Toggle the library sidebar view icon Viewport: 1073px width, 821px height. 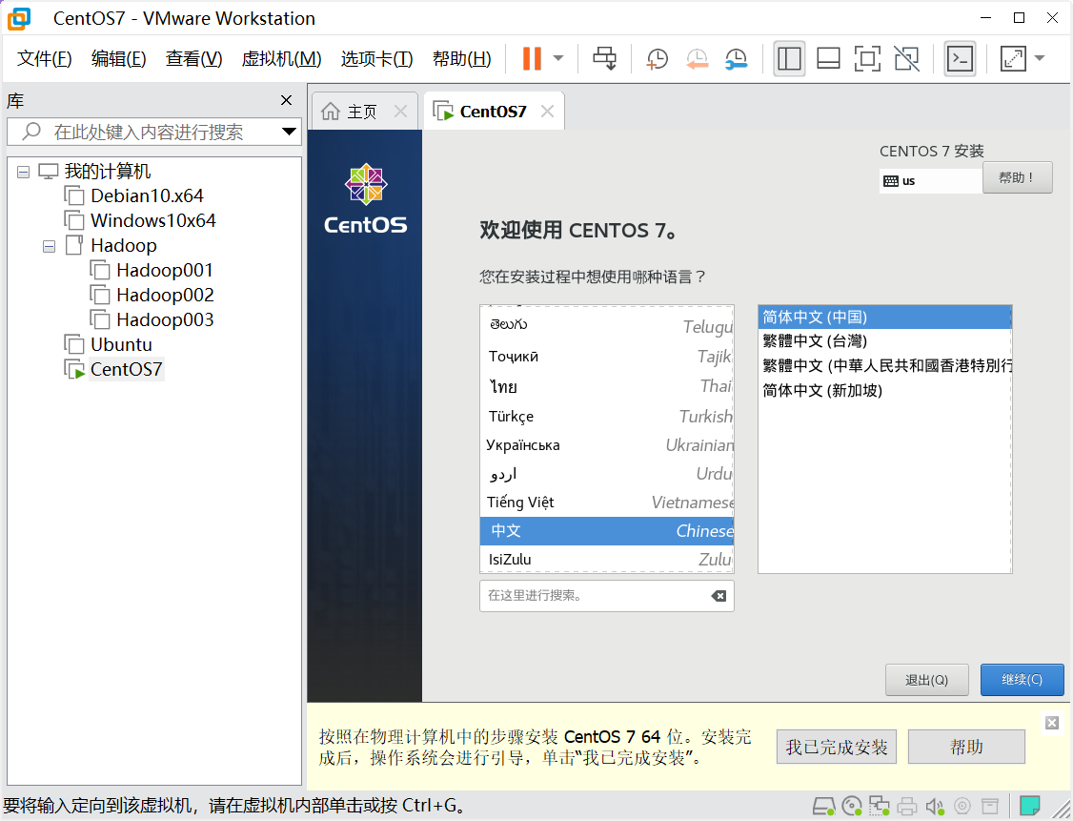pos(789,59)
